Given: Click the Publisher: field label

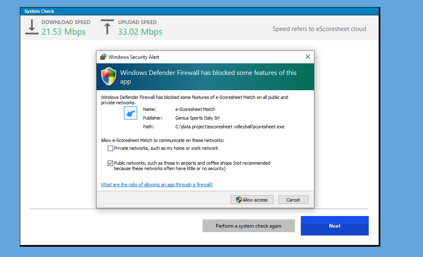Looking at the screenshot, I should [x=153, y=118].
